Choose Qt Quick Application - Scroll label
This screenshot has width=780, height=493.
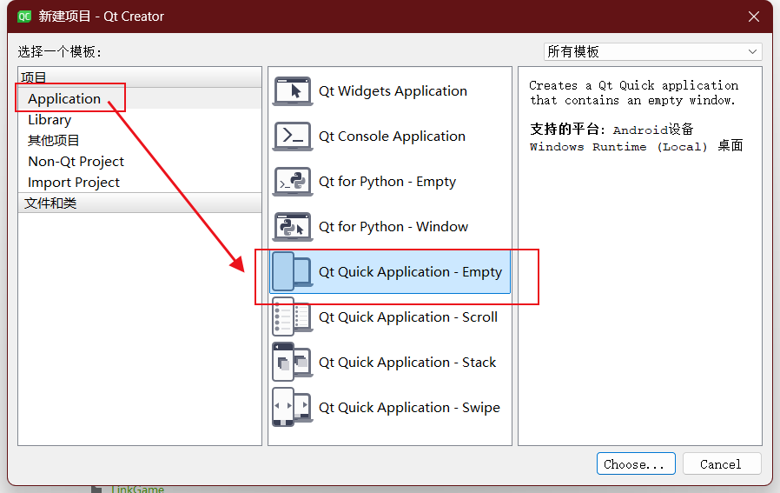(x=408, y=317)
